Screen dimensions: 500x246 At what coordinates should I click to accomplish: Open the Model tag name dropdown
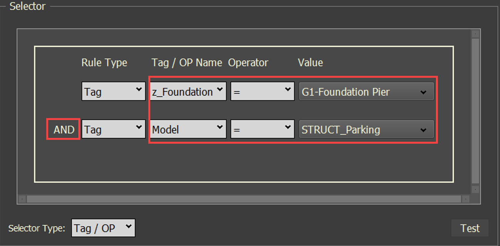[188, 130]
